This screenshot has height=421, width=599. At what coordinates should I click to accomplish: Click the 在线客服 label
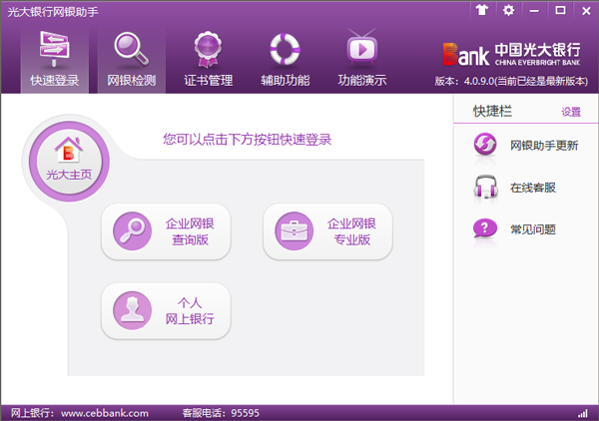click(x=533, y=188)
